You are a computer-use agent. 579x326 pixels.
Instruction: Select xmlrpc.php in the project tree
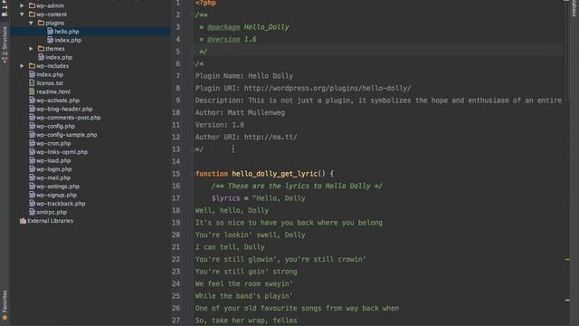click(52, 212)
